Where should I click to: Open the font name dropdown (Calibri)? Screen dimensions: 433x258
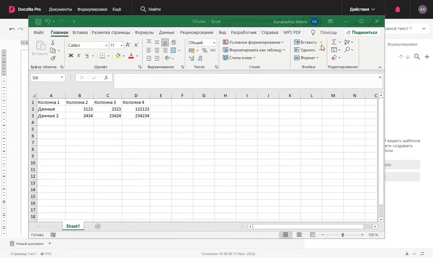pyautogui.click(x=106, y=45)
